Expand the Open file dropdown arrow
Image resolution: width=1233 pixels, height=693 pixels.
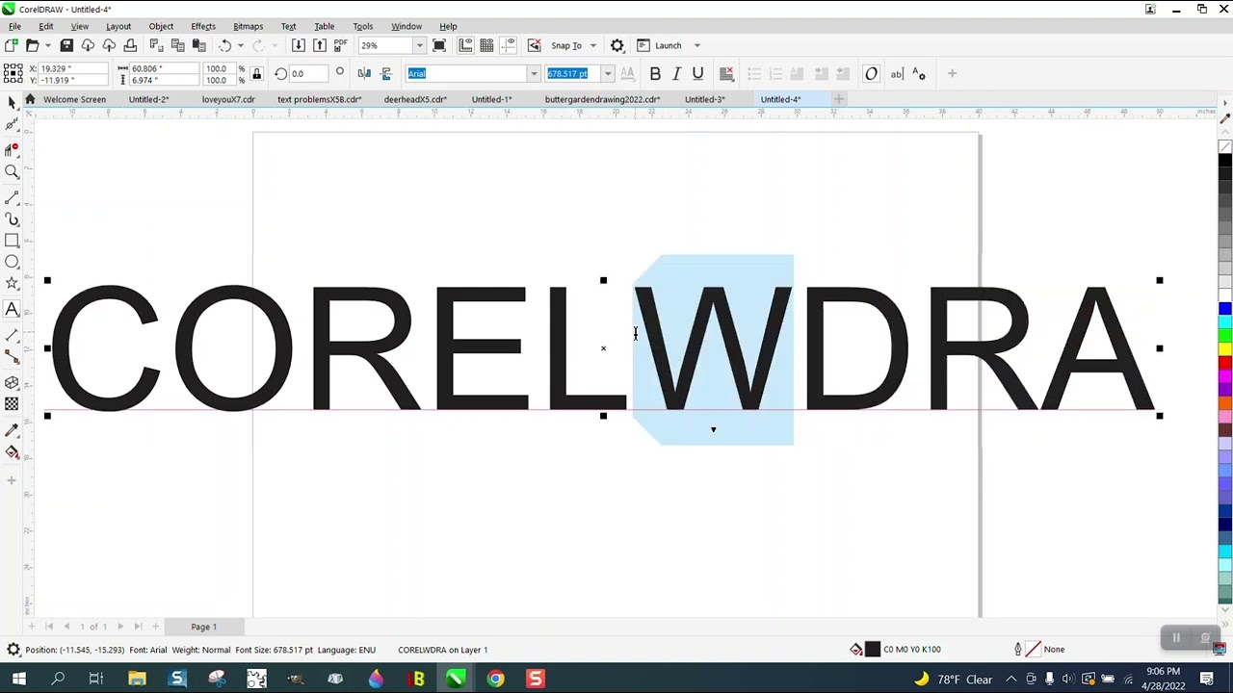(x=47, y=45)
